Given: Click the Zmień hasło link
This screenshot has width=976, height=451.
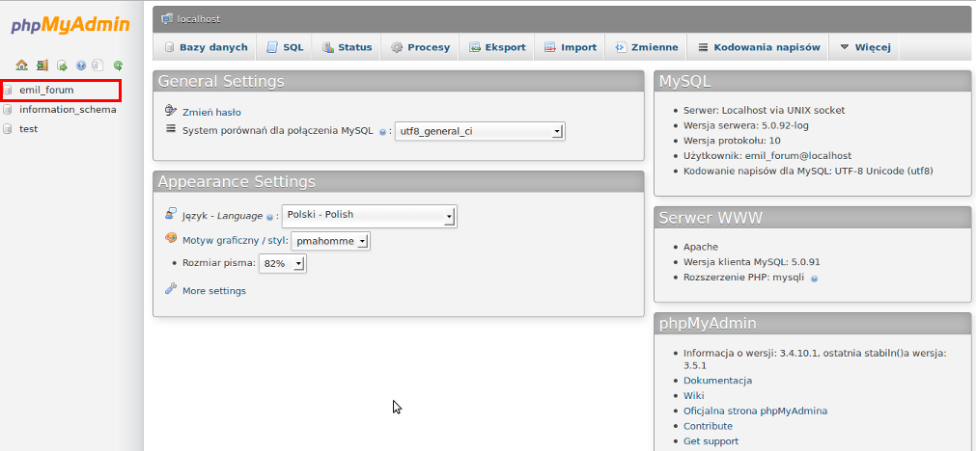Looking at the screenshot, I should [x=211, y=113].
